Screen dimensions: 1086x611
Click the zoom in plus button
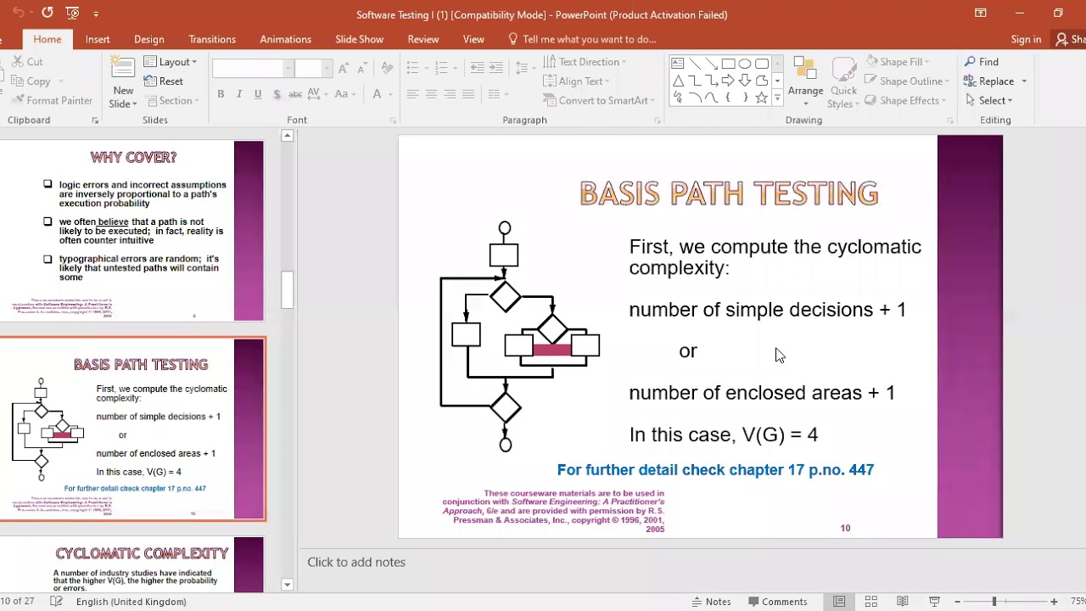tap(1054, 602)
